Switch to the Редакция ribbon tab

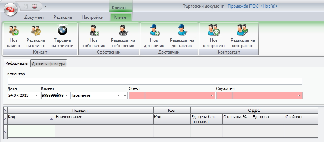(x=63, y=17)
